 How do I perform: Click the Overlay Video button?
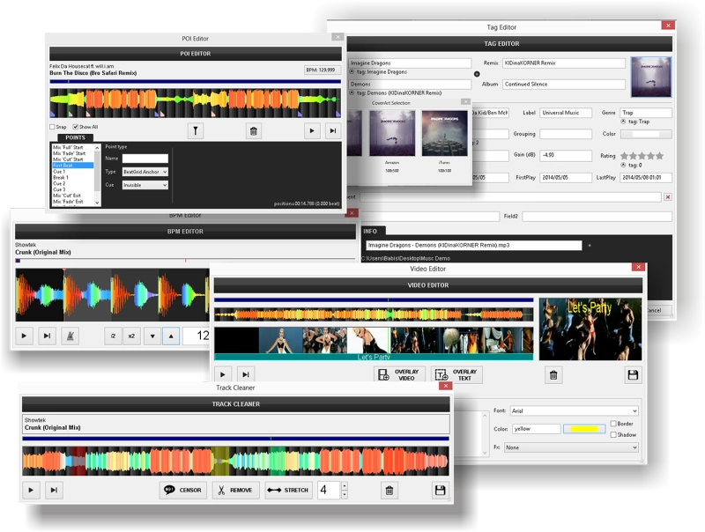click(399, 374)
